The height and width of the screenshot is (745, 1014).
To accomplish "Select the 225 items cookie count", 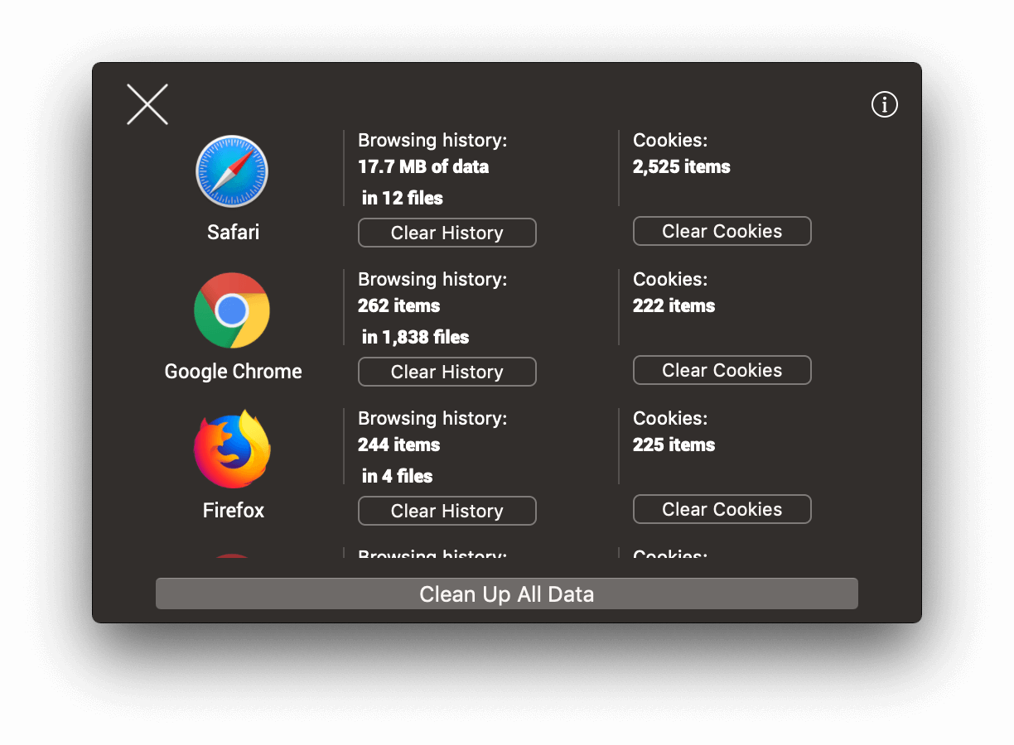I will 674,445.
